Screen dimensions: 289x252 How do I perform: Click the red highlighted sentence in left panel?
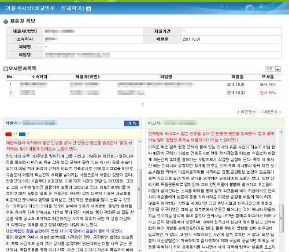click(70, 146)
